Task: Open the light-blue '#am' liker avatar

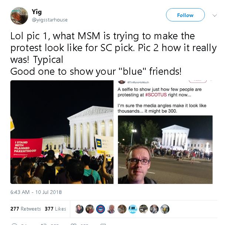Action: point(133,209)
